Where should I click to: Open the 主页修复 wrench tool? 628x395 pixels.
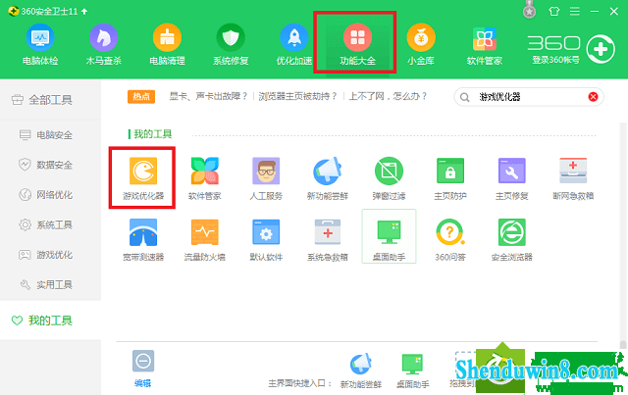coord(511,178)
